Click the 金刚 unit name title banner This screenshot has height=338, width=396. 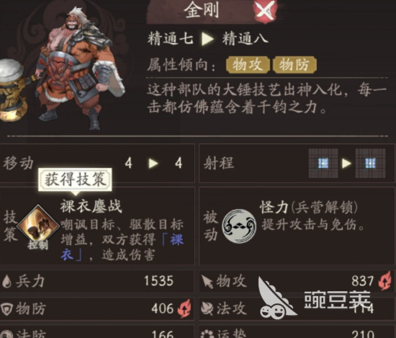coord(202,11)
